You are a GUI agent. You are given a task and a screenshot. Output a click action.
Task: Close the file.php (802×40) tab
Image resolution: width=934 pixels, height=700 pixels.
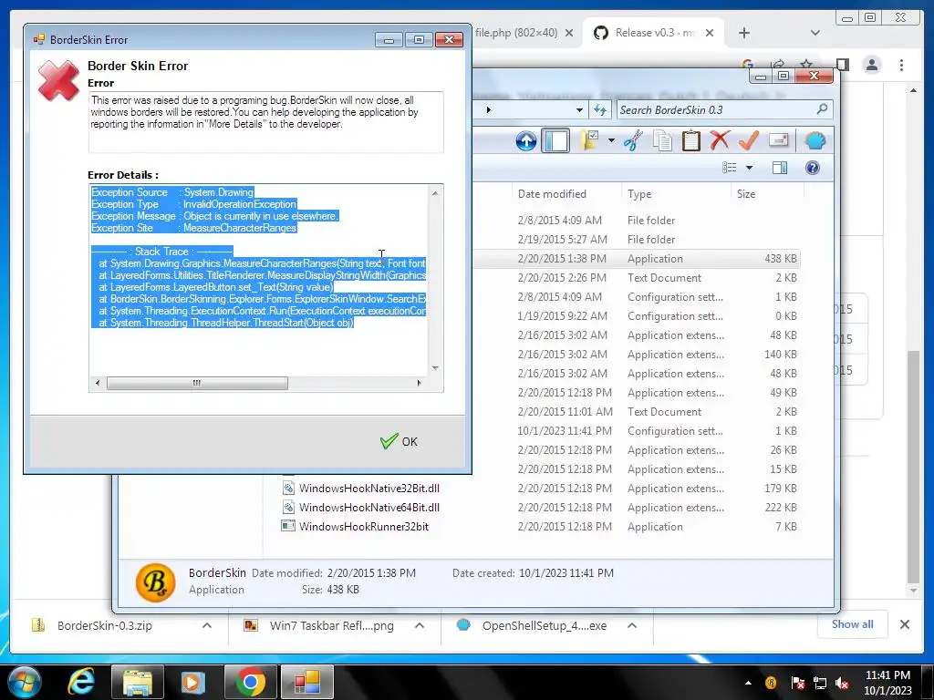tap(569, 34)
